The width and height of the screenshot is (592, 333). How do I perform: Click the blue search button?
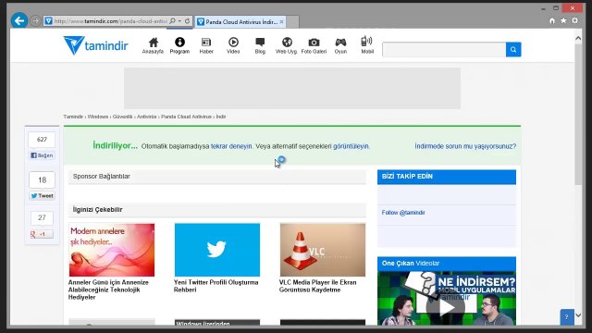pyautogui.click(x=513, y=49)
